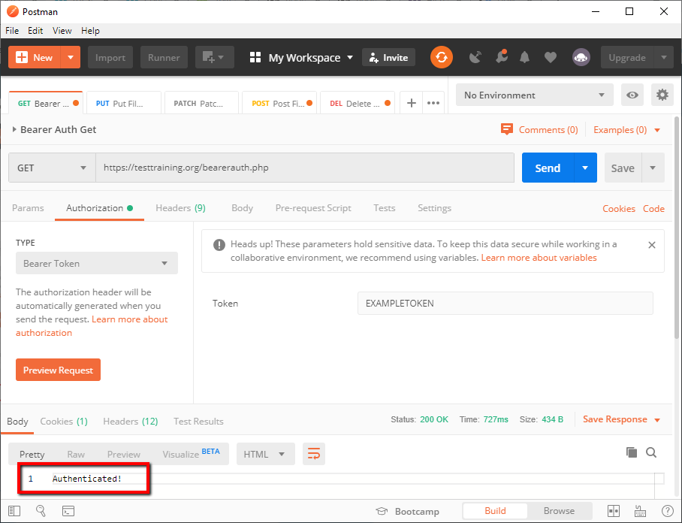Click the sync status icon
Viewport: 682px width, 523px height.
point(442,57)
